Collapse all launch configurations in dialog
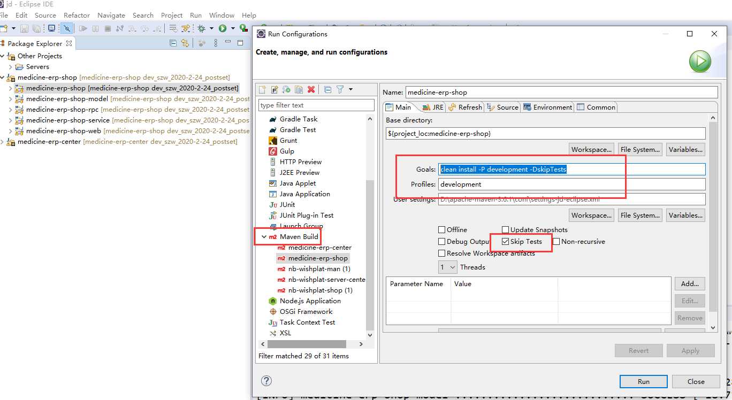This screenshot has width=732, height=400. tap(327, 89)
